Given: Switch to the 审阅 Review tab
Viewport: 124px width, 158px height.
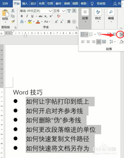Looking at the screenshot, I should [x=67, y=4].
